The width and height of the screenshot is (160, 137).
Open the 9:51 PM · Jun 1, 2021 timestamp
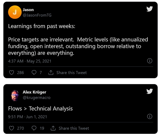[27, 117]
